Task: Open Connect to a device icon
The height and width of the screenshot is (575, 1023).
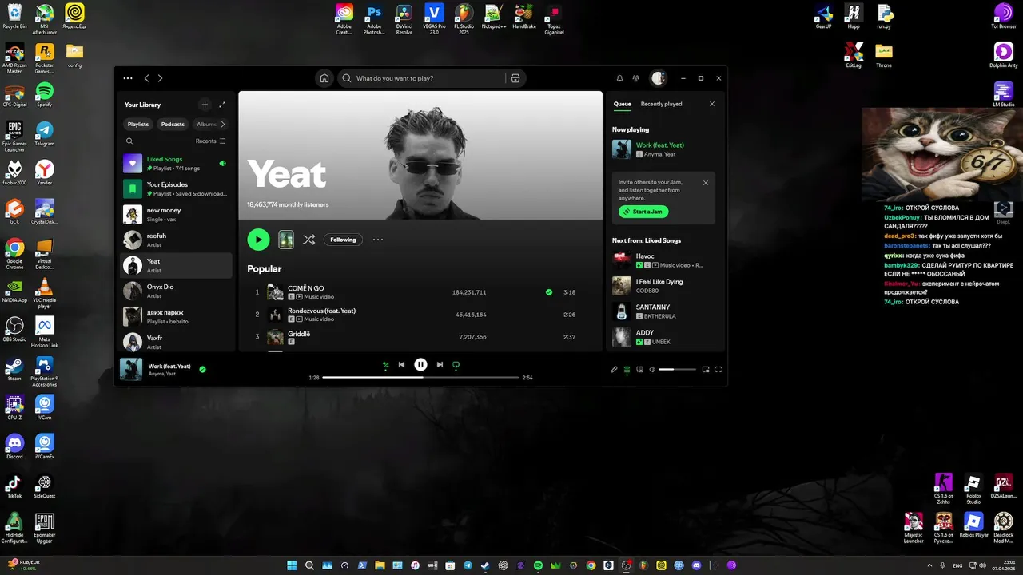Action: (640, 370)
